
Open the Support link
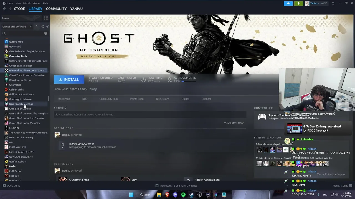click(206, 99)
